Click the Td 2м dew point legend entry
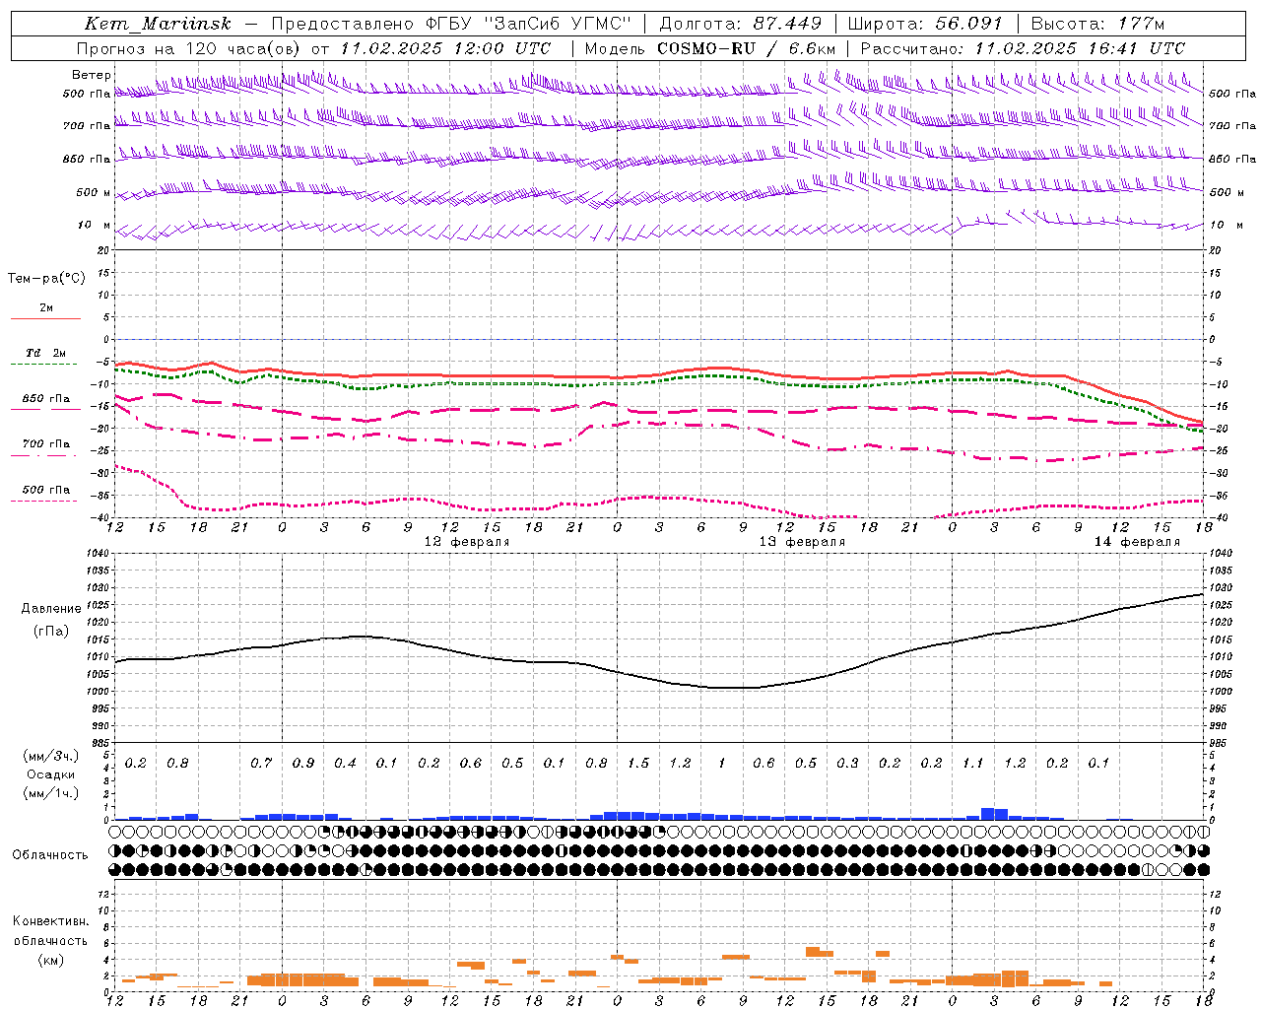The image size is (1261, 1009). tap(46, 353)
